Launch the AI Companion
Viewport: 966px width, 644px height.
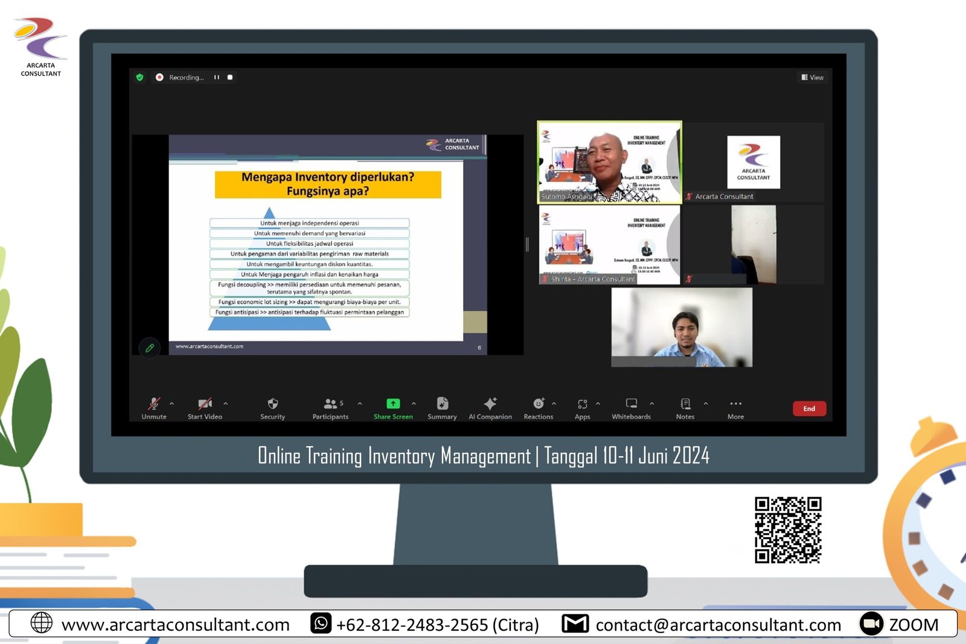pos(490,404)
